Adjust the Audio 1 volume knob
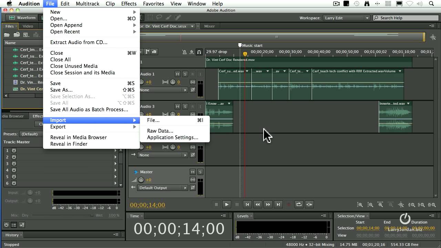 141,82
